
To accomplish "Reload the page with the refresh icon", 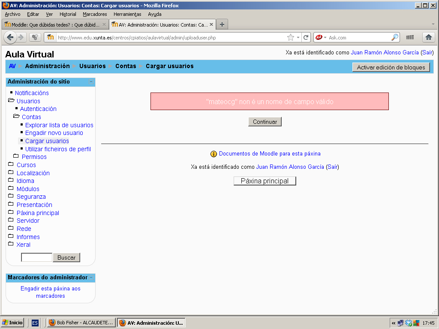I will (306, 37).
